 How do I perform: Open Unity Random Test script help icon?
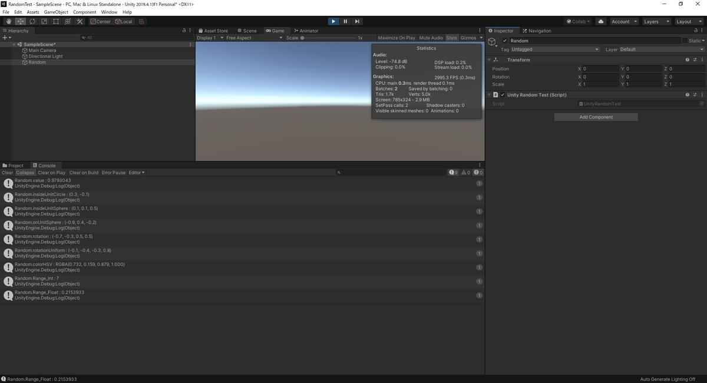pos(688,94)
